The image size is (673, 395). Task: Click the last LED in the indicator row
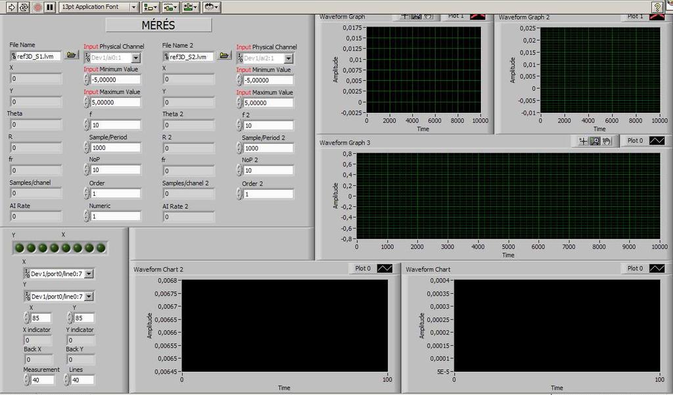tap(101, 248)
